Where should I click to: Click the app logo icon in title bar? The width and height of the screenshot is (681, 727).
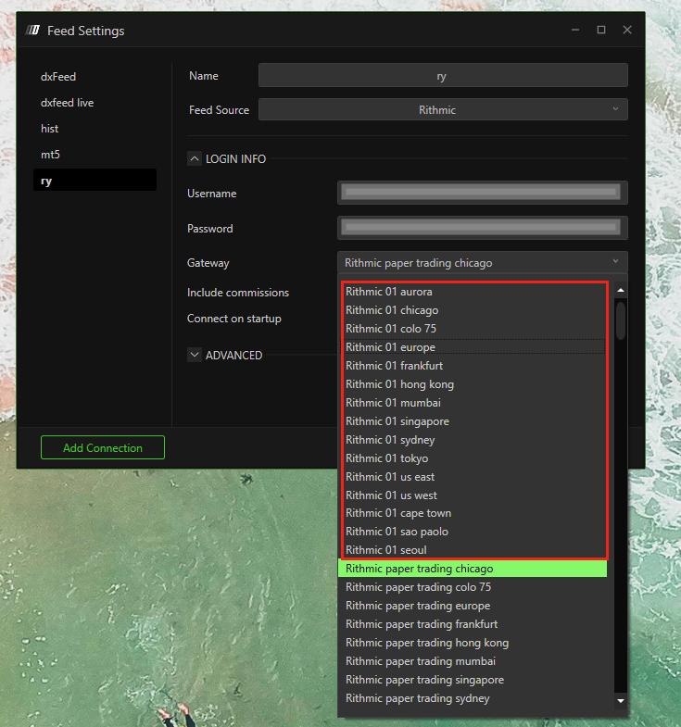[x=33, y=31]
